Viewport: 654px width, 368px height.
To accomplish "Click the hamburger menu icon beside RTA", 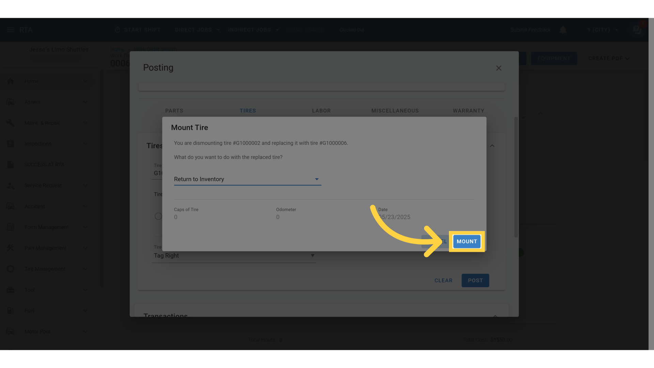I will tap(11, 30).
